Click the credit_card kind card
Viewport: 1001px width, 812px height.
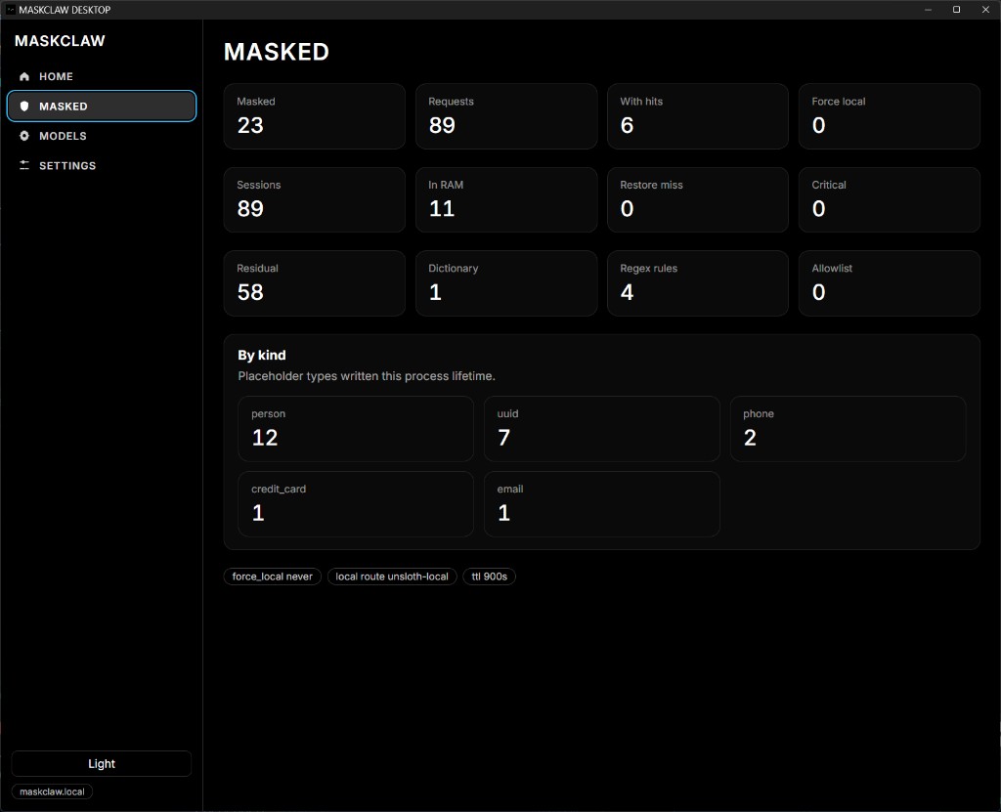click(x=356, y=504)
